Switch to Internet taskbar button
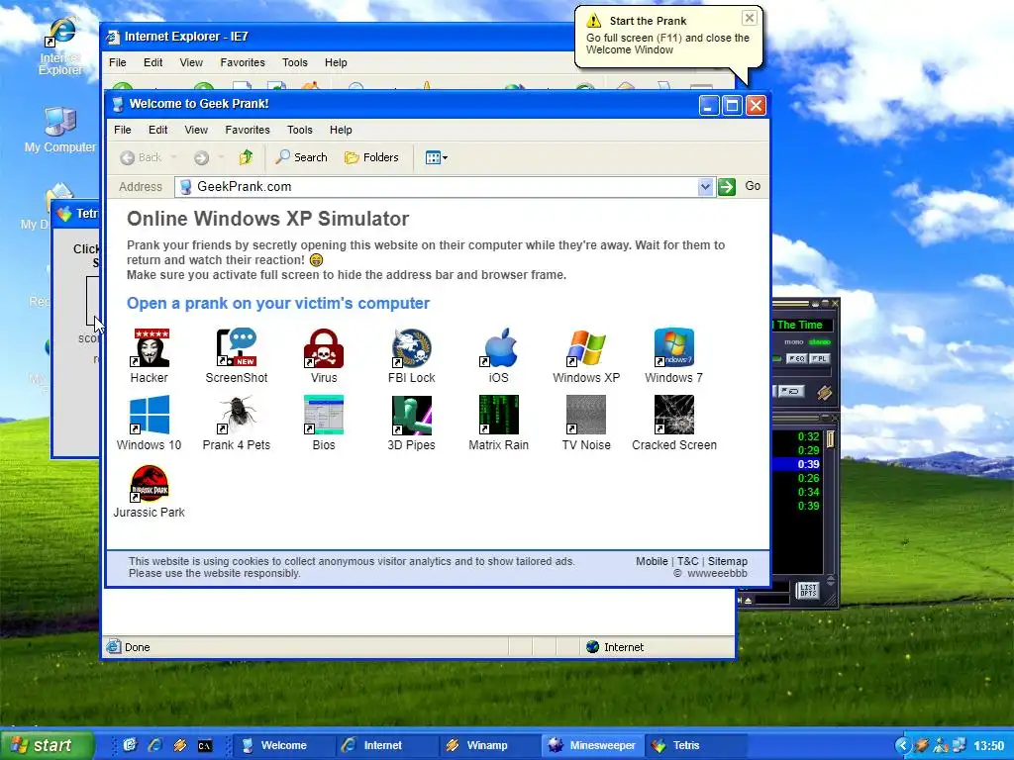The height and width of the screenshot is (760, 1014). coord(387,745)
